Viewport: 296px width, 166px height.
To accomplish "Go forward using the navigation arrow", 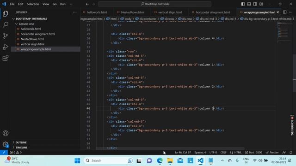I will tap(93, 4).
